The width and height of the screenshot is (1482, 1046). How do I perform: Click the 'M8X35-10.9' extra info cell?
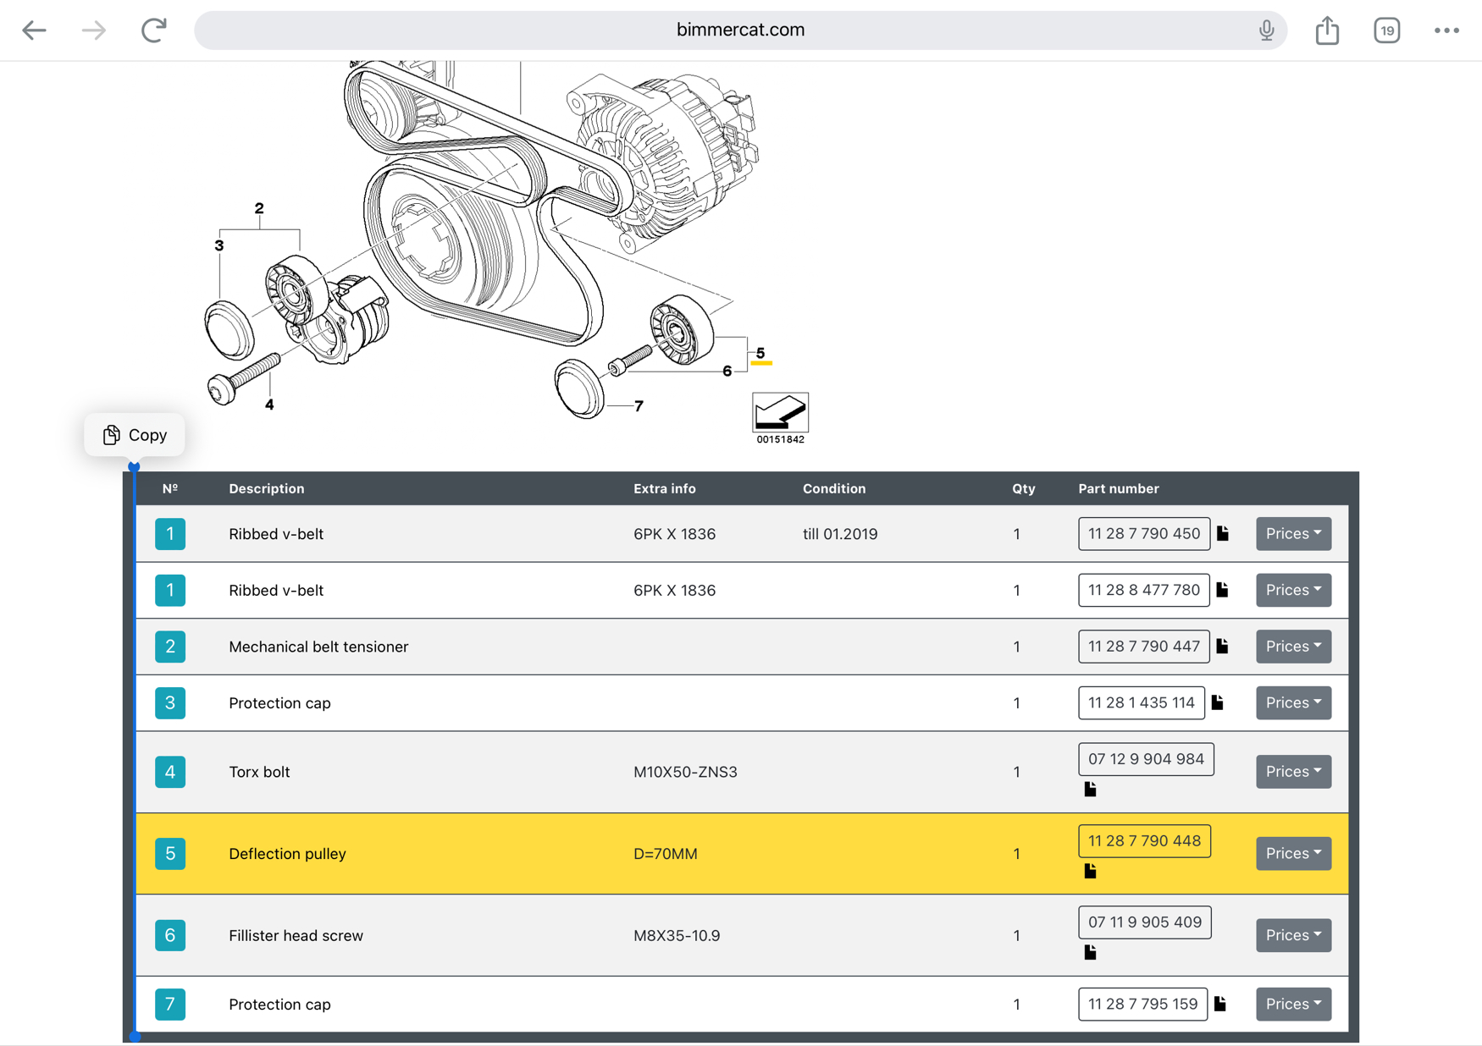677,935
